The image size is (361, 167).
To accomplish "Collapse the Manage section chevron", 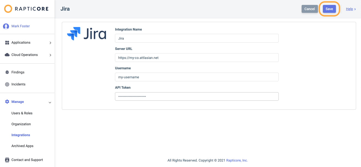I will (x=50, y=102).
